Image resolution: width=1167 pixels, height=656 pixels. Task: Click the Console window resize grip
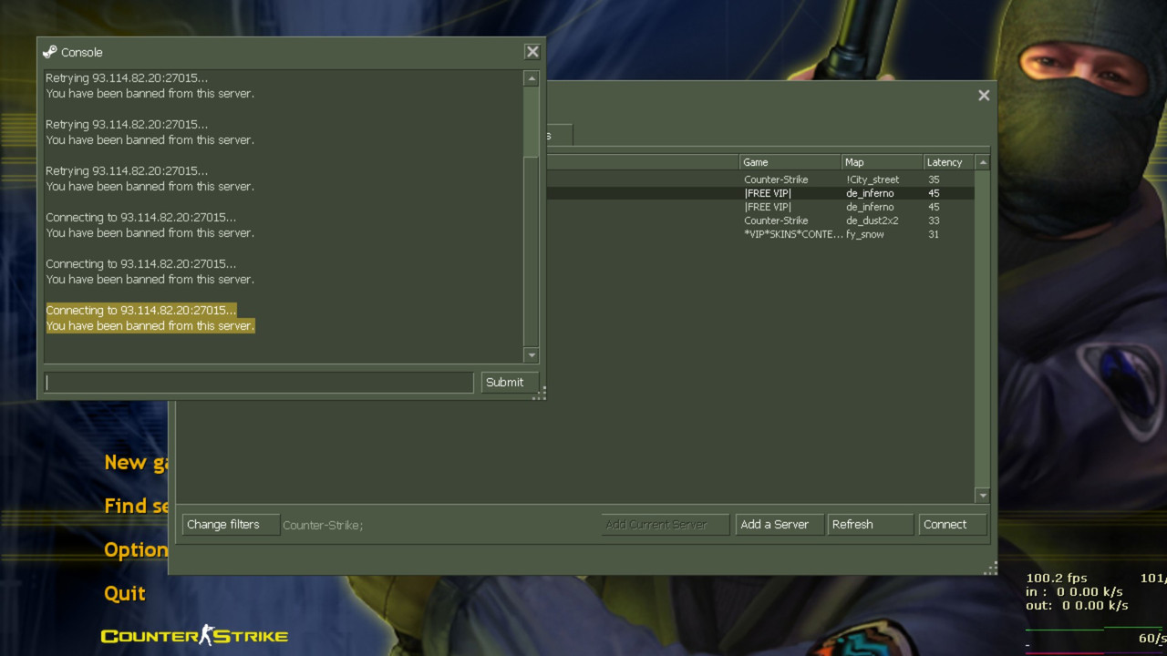point(540,393)
